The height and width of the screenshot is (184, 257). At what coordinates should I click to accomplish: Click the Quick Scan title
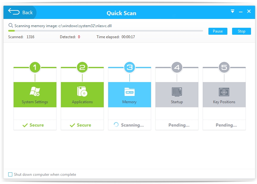pyautogui.click(x=121, y=13)
